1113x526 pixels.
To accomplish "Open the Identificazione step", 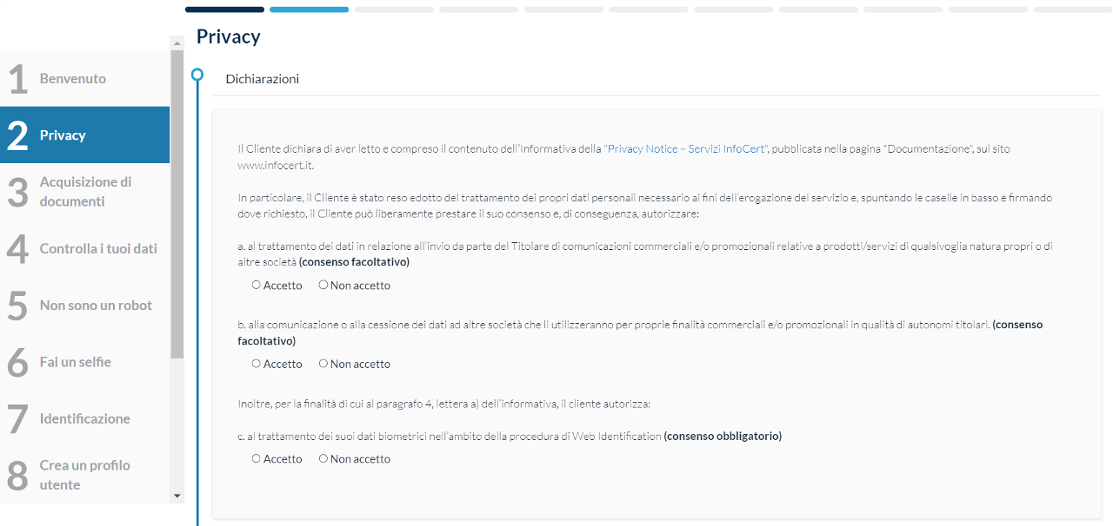I will (84, 418).
